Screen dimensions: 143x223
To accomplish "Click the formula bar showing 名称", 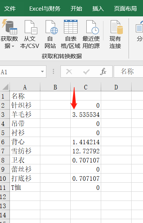I will pyautogui.click(x=129, y=72).
